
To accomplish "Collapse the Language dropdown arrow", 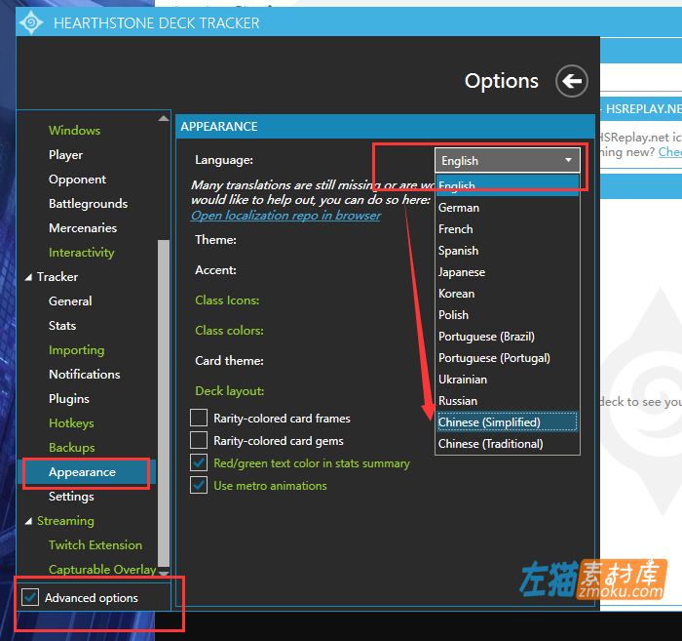I will (x=567, y=160).
